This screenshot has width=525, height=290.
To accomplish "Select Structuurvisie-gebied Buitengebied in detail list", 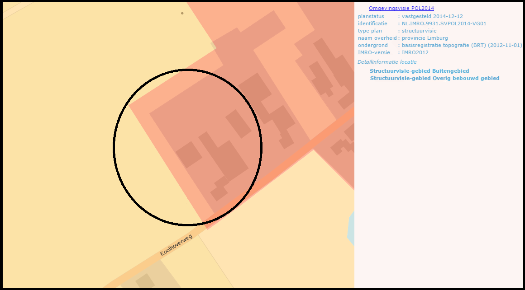I will pyautogui.click(x=420, y=70).
